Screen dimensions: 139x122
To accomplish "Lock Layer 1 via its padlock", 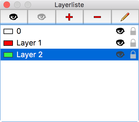I will pyautogui.click(x=133, y=43).
